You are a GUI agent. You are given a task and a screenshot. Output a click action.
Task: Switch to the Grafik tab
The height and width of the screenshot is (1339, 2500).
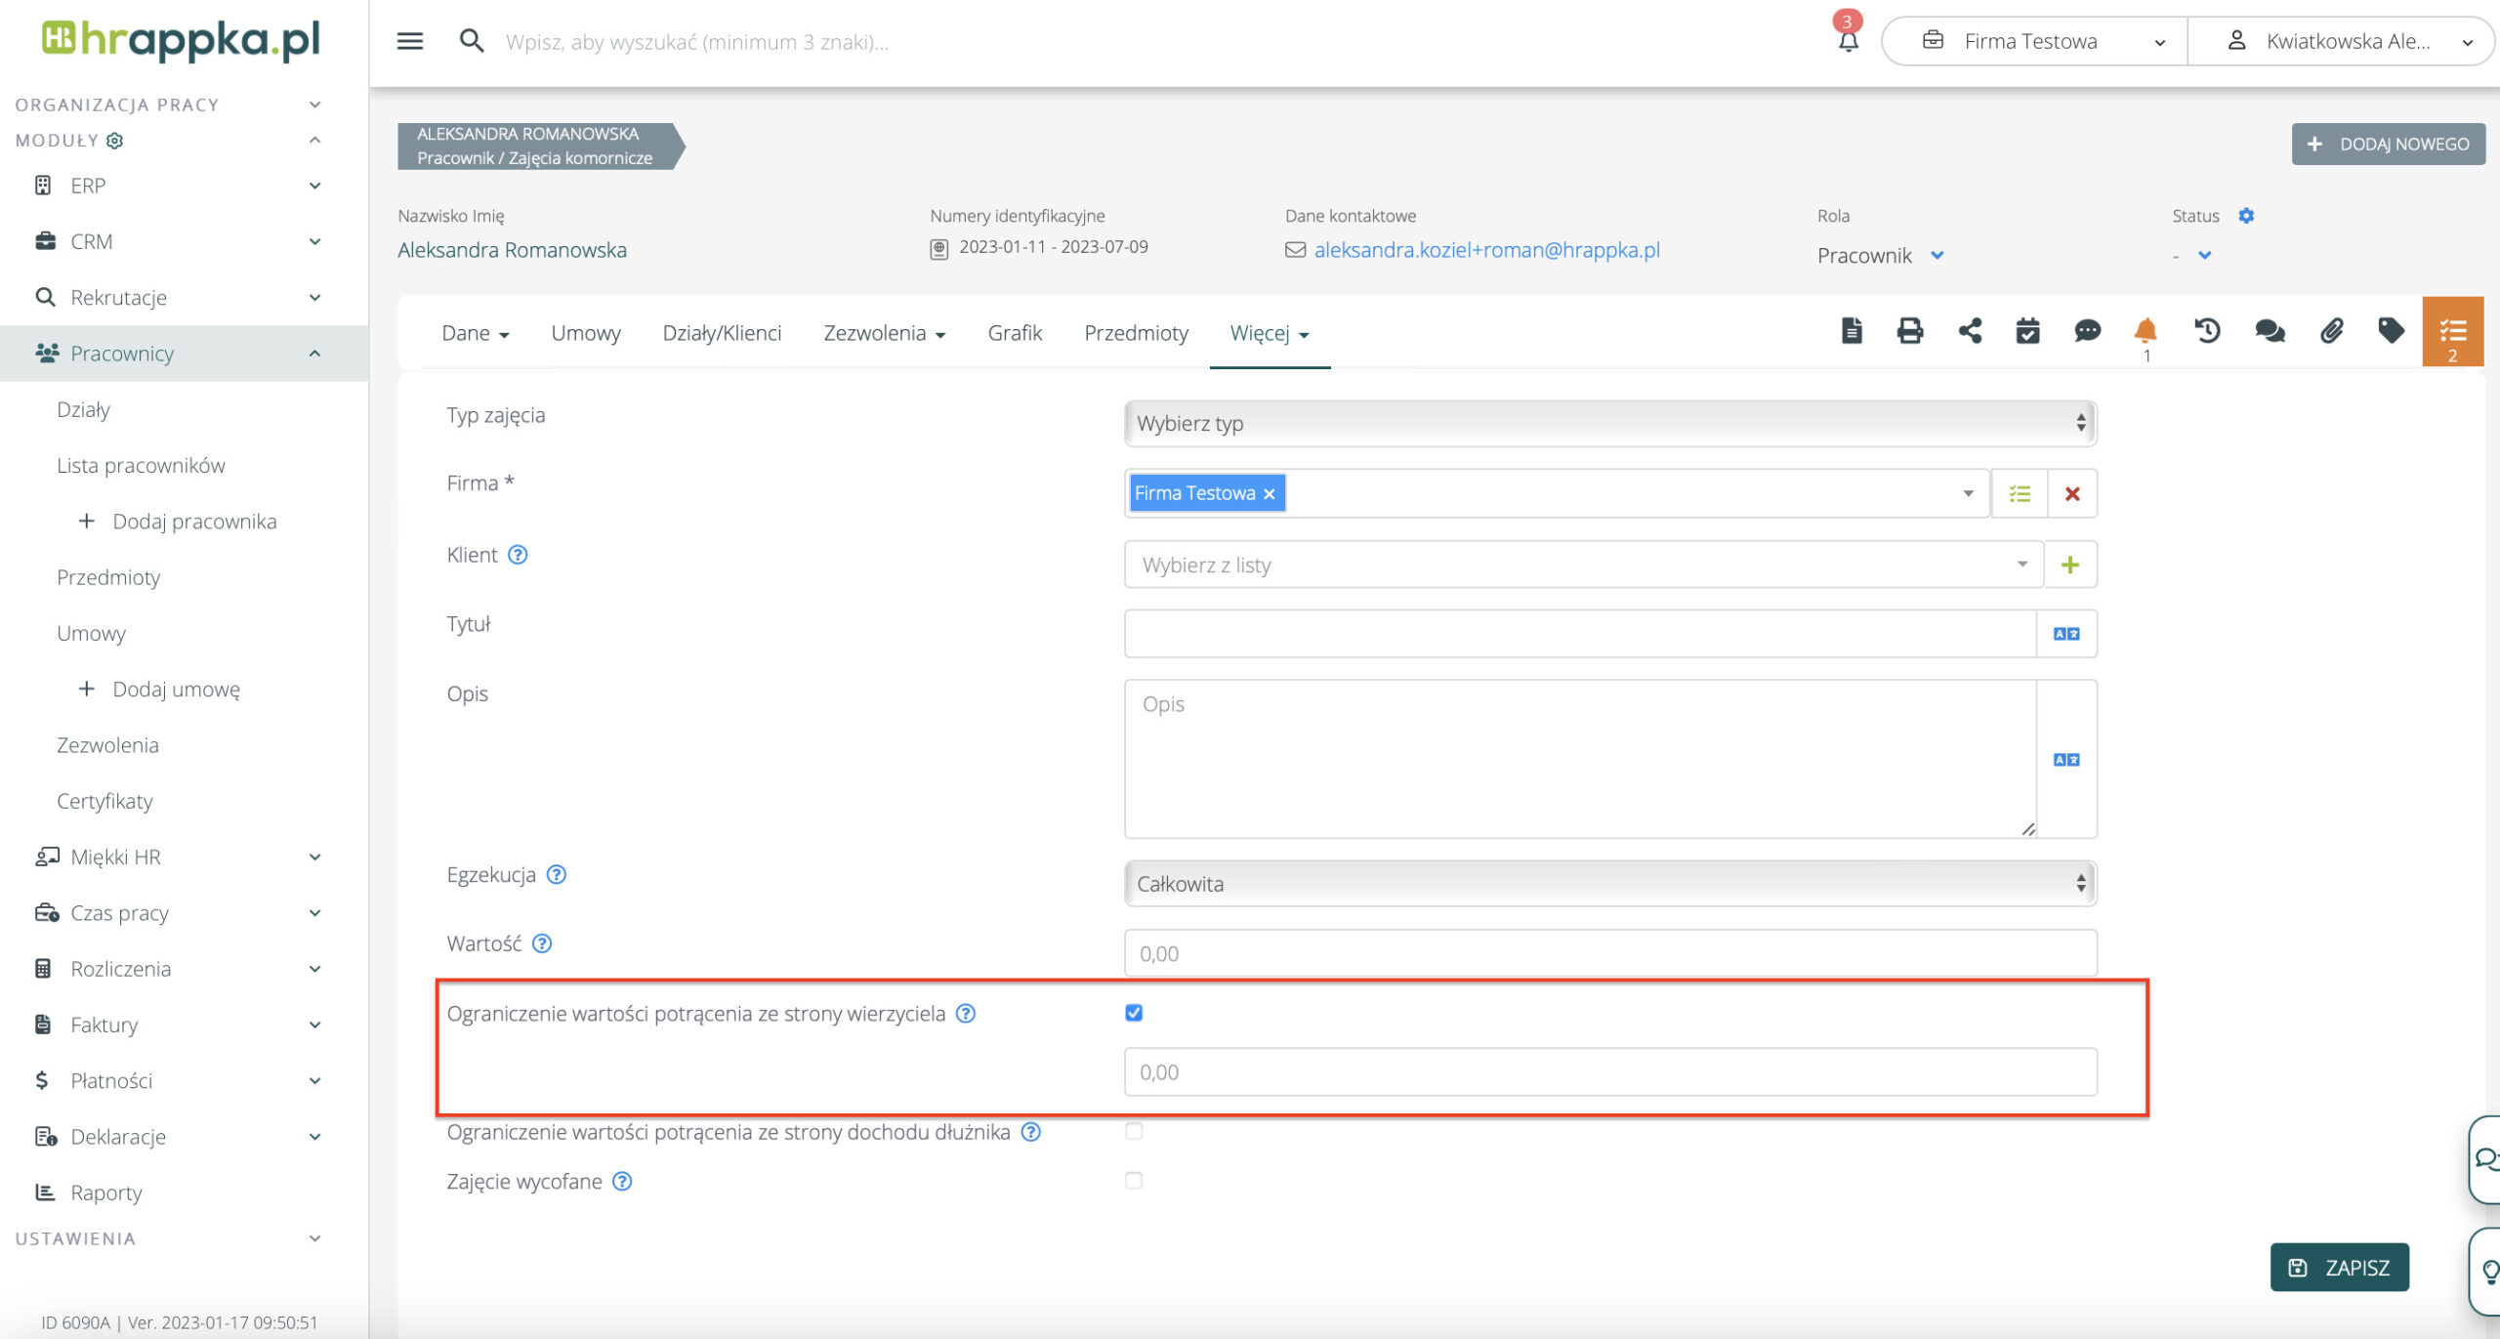point(1015,333)
